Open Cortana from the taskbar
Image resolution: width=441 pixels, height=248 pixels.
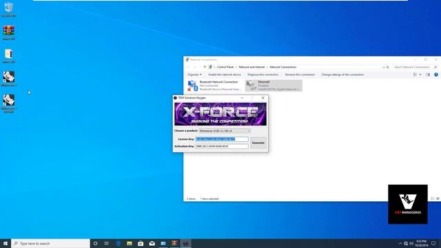[x=96, y=243]
